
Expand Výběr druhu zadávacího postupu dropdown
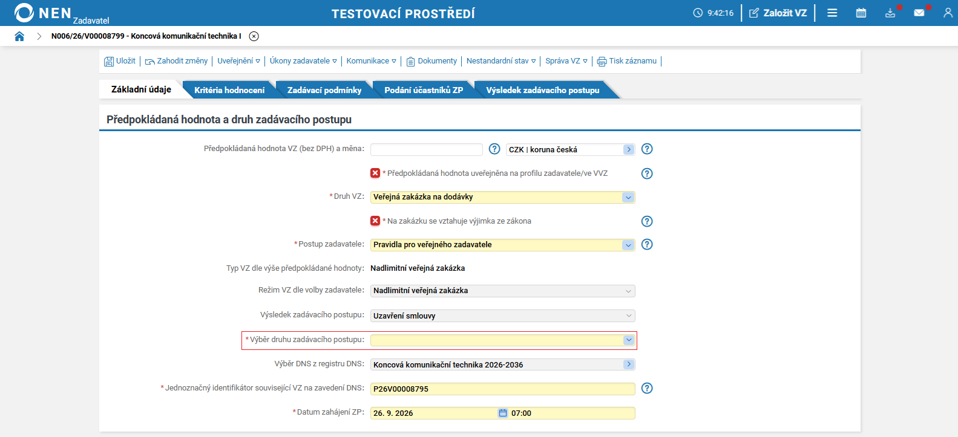tap(628, 340)
